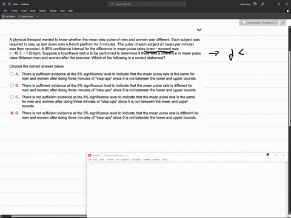Select answer option A radio button
Image resolution: width=291 pixels, height=218 pixels.
tap(12, 74)
